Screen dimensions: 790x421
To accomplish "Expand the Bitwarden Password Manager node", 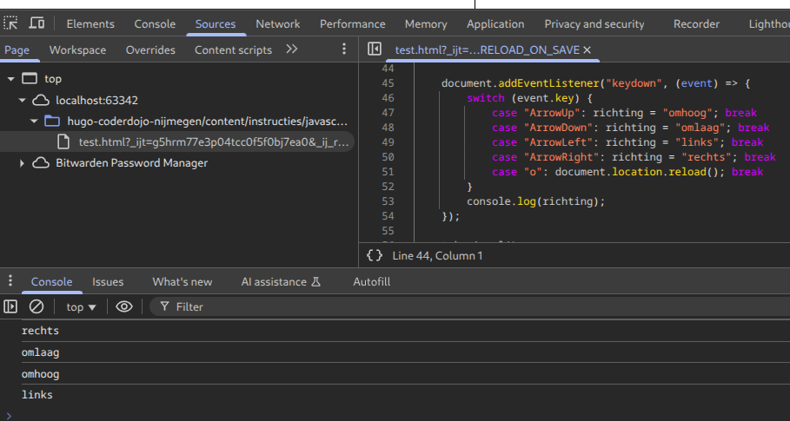I will [23, 163].
